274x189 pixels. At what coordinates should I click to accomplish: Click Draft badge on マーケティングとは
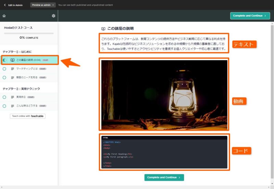point(42,69)
